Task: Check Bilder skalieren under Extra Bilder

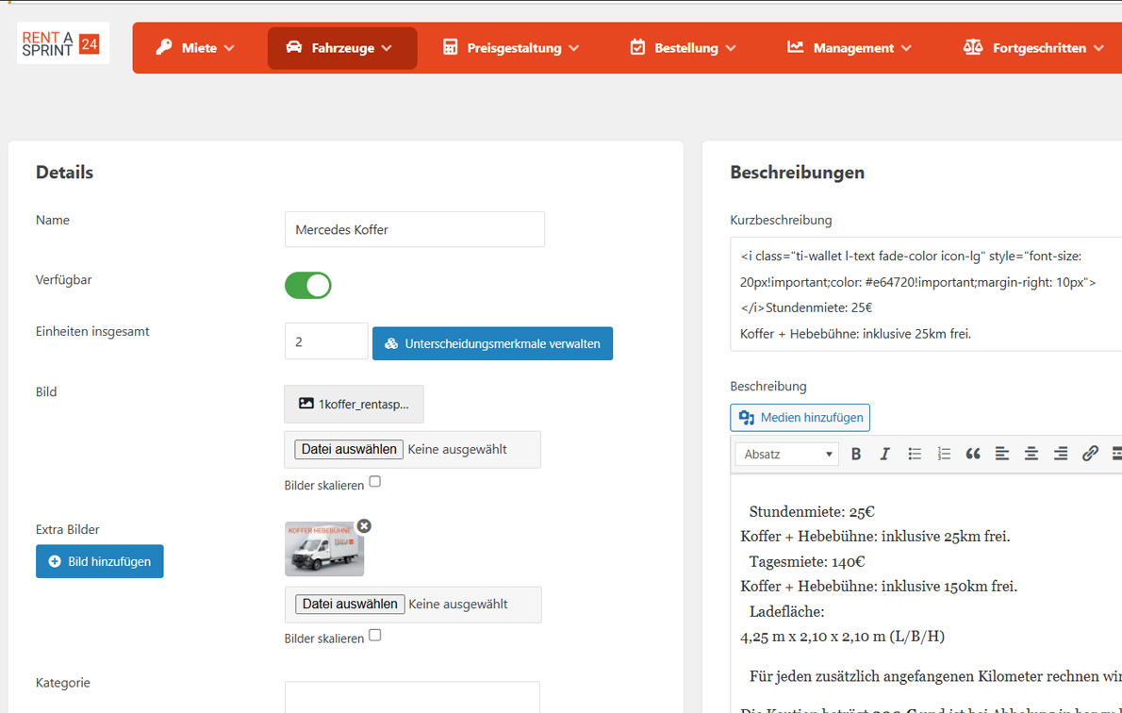Action: 375,636
